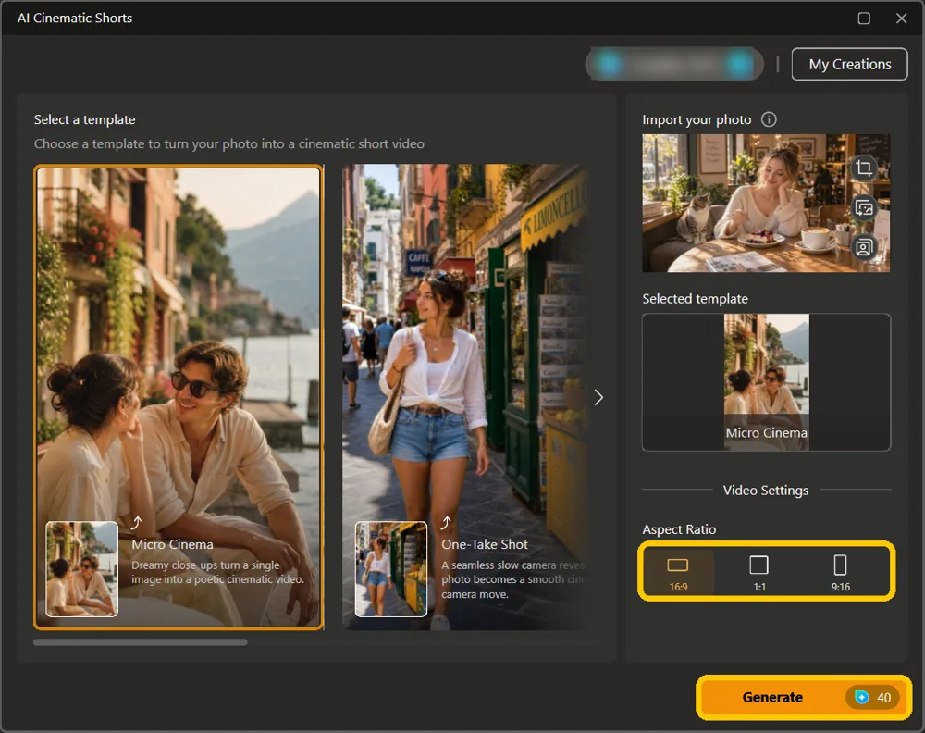Click the 'Select a template' heading
This screenshot has width=925, height=733.
click(x=84, y=119)
